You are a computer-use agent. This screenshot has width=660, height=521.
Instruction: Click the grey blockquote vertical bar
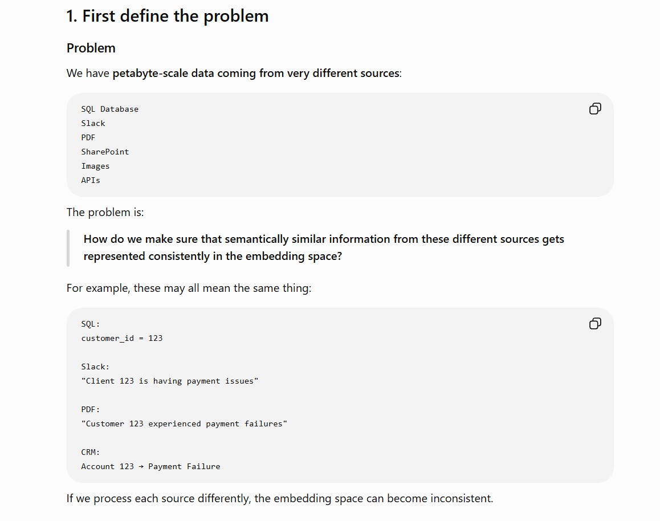[68, 248]
